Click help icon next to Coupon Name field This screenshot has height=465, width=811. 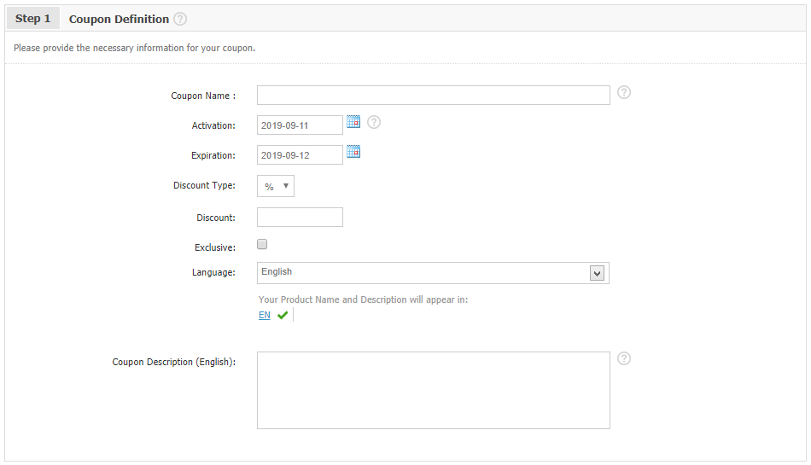coord(624,92)
